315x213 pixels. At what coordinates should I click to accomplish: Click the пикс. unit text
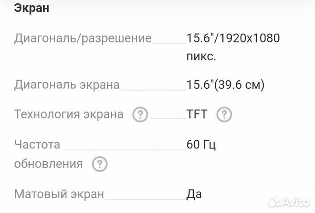(202, 57)
